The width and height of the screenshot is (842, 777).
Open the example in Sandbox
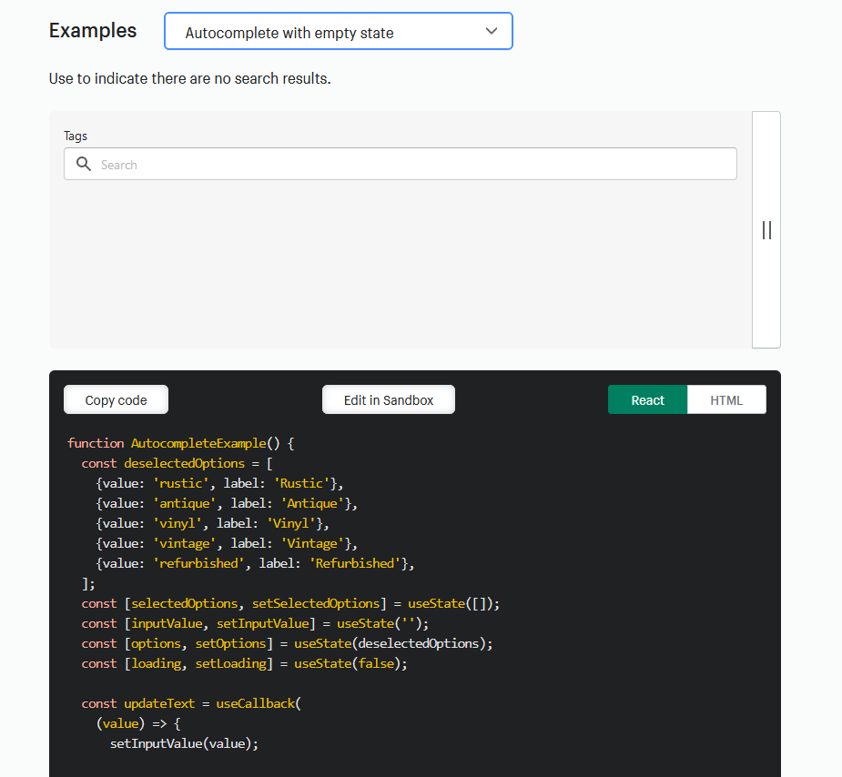pyautogui.click(x=388, y=399)
